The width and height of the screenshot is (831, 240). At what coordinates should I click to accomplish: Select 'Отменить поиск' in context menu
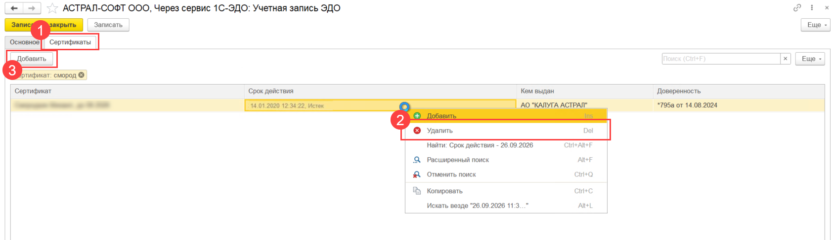(451, 174)
